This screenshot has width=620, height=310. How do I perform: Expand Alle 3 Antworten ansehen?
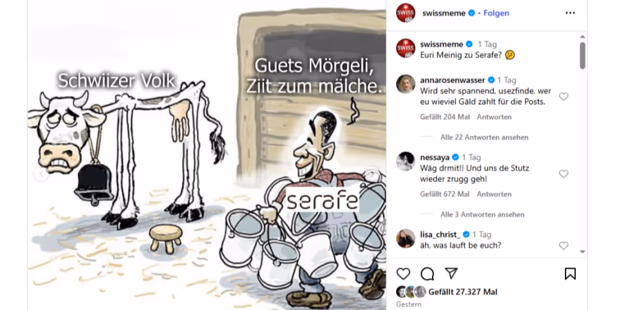coord(482,214)
